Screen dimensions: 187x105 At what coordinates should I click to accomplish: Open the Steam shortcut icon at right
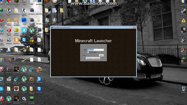pyautogui.click(x=183, y=11)
